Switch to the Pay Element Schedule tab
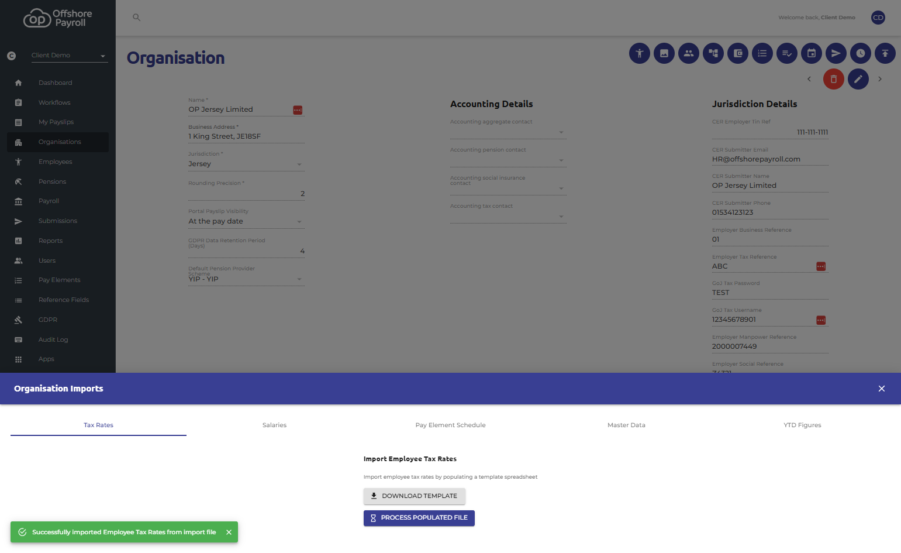The width and height of the screenshot is (901, 553). pyautogui.click(x=450, y=425)
